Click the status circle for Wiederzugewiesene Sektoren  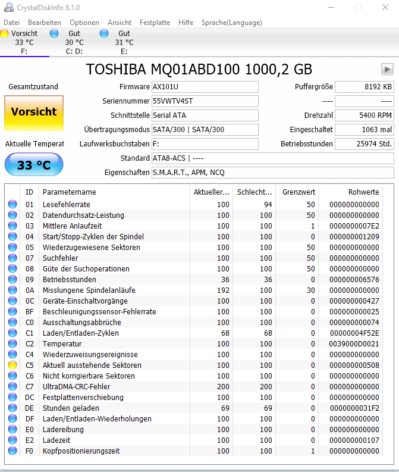tap(12, 247)
